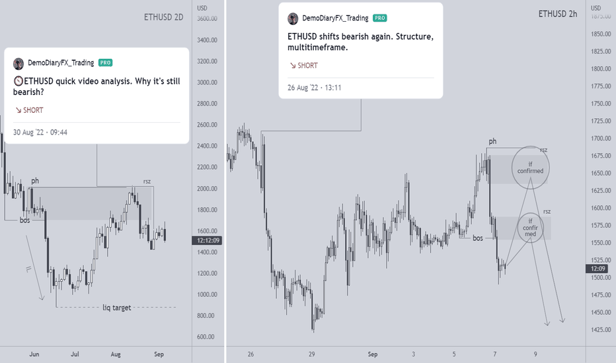Click the 12:12:09 price countdown label

click(207, 240)
